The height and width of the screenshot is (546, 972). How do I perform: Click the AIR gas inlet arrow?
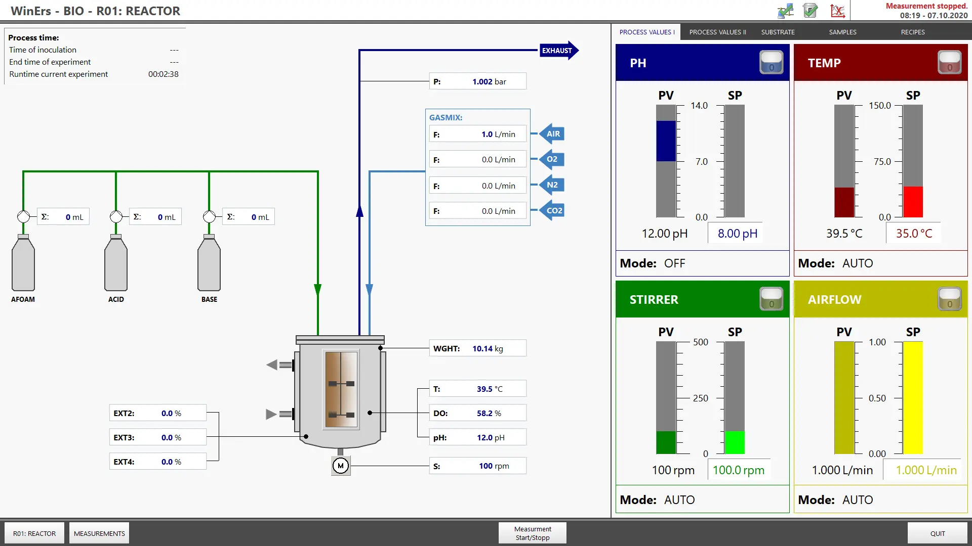click(x=552, y=134)
